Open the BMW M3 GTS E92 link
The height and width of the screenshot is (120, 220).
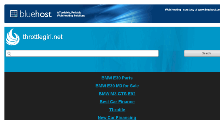point(117,94)
